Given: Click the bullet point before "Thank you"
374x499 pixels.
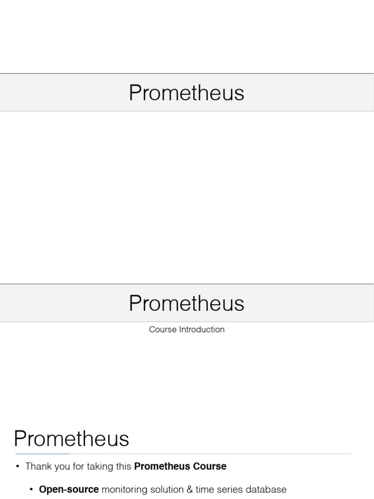Looking at the screenshot, I should click(18, 467).
